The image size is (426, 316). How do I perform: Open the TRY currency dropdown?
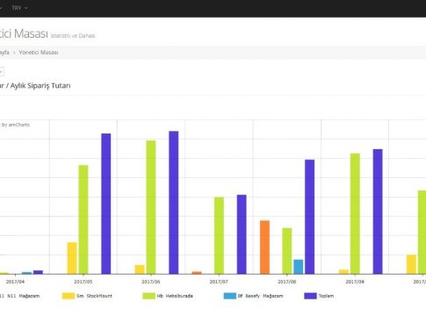(19, 8)
